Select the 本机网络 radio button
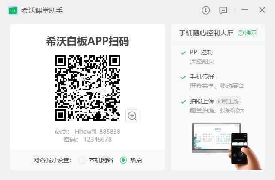Screen dimensions: 275x180 [x=82, y=160]
